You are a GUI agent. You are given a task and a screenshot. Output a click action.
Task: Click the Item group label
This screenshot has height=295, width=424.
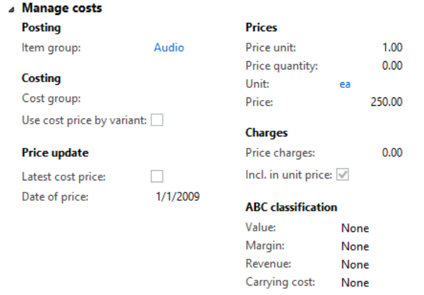pyautogui.click(x=51, y=47)
